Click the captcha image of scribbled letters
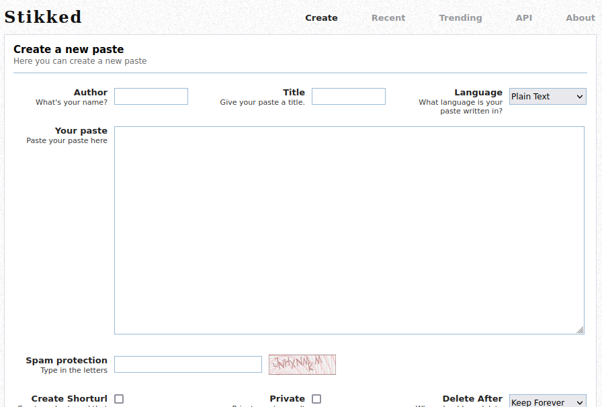 [302, 364]
